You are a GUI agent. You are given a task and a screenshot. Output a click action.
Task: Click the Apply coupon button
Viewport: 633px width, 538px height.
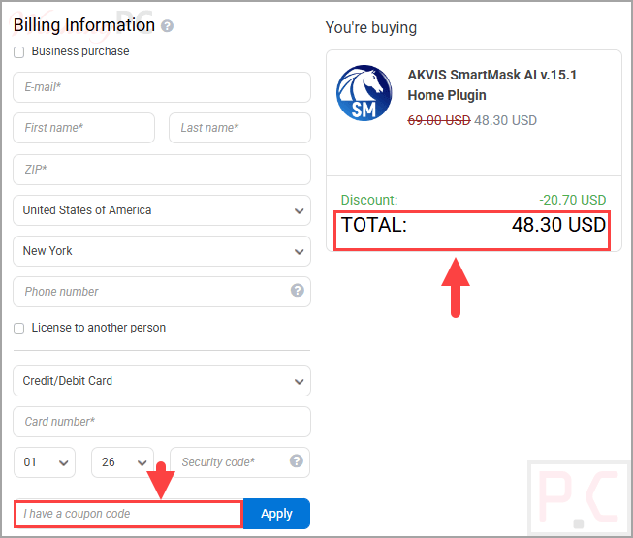(276, 514)
